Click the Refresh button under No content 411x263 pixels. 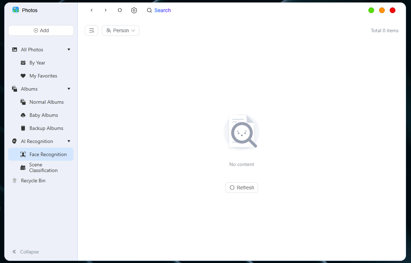click(242, 188)
